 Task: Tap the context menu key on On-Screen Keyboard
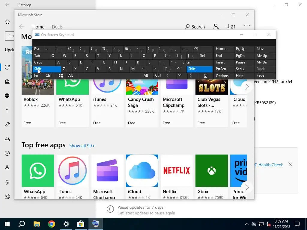click(x=206, y=76)
